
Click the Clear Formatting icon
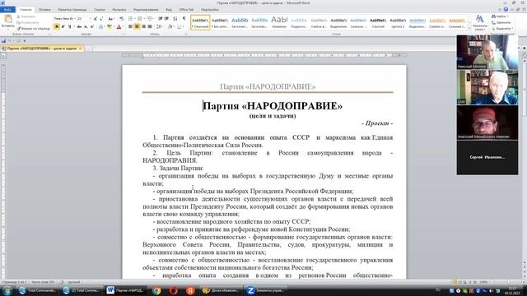121,18
